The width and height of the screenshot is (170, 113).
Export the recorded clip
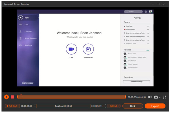(155, 106)
